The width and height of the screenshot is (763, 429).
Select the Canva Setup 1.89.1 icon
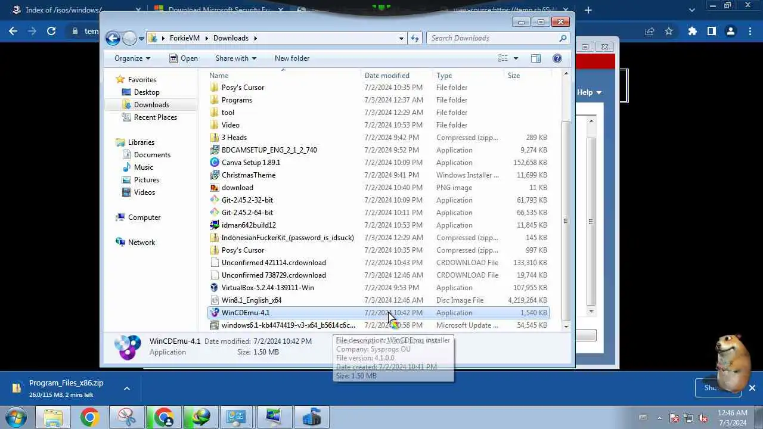[x=215, y=163]
